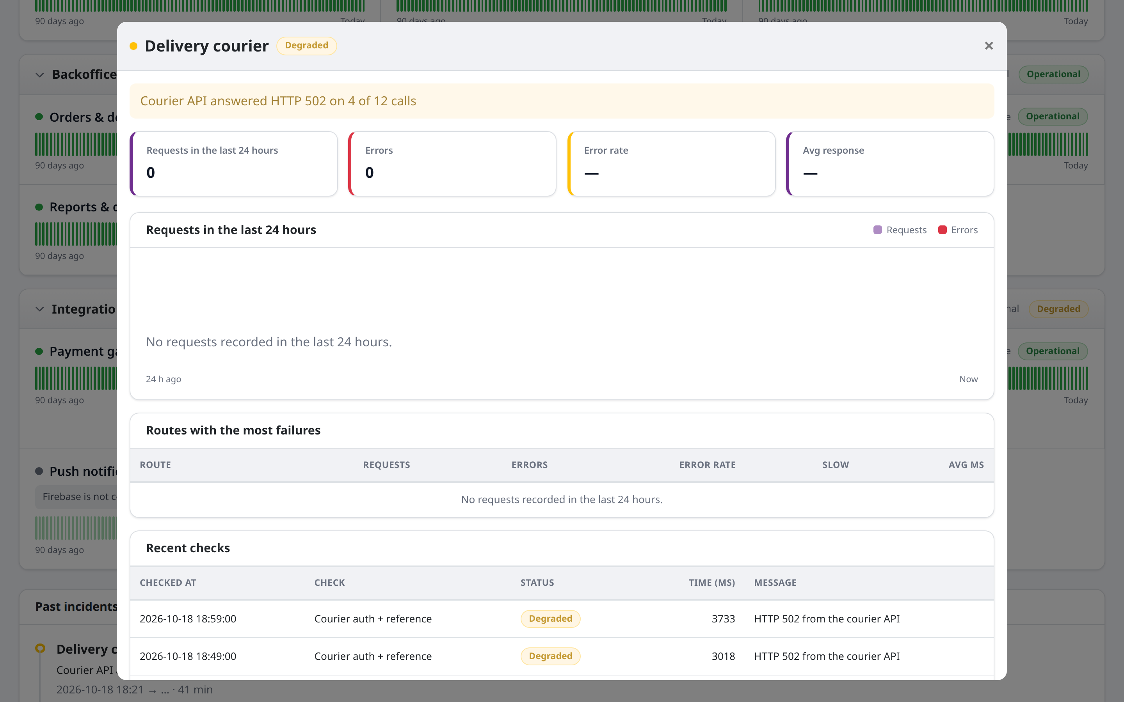Select the Error rate summary card

[x=671, y=164]
